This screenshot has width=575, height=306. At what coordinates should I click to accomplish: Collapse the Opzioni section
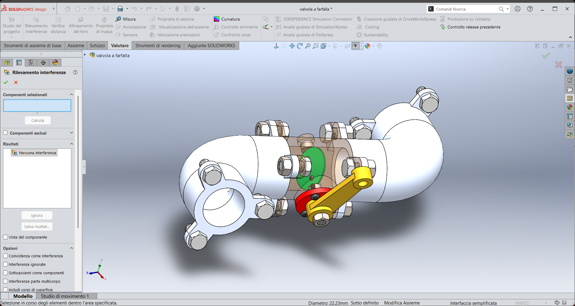pyautogui.click(x=72, y=248)
